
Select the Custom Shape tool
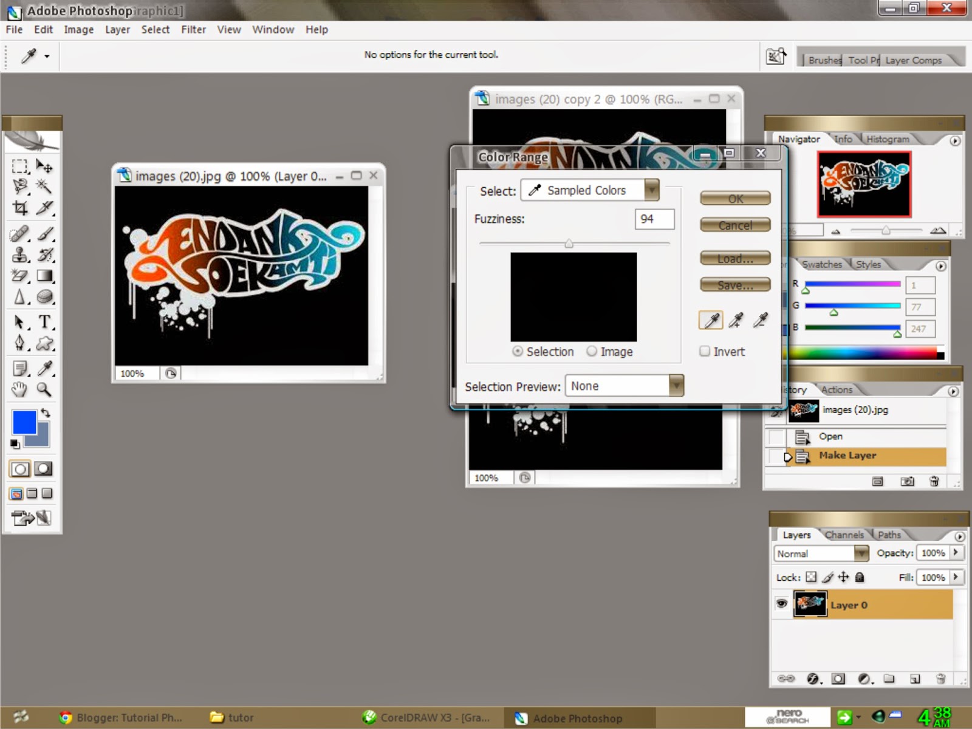tap(44, 343)
